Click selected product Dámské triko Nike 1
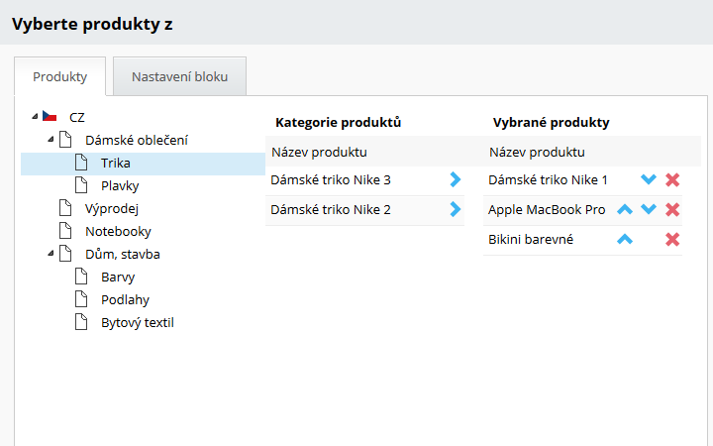Image resolution: width=713 pixels, height=446 pixels. click(548, 179)
